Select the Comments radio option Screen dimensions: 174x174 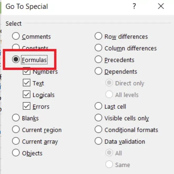[16, 36]
